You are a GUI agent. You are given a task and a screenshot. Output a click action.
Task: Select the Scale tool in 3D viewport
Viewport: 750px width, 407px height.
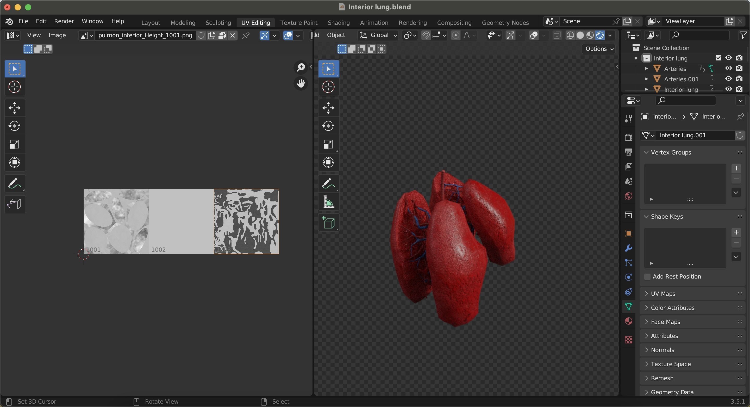click(x=328, y=145)
